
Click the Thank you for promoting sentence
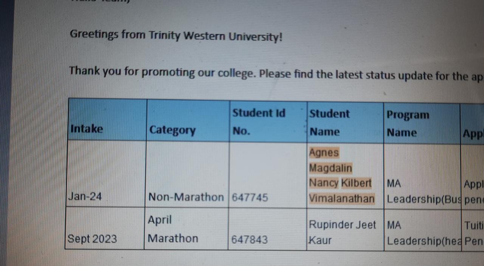pos(276,73)
